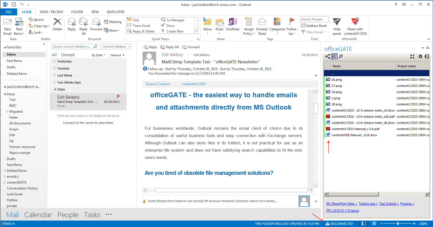Click the reading pane vertical scrollbar thumb
Screen dimensions: 433x227
click(316, 109)
